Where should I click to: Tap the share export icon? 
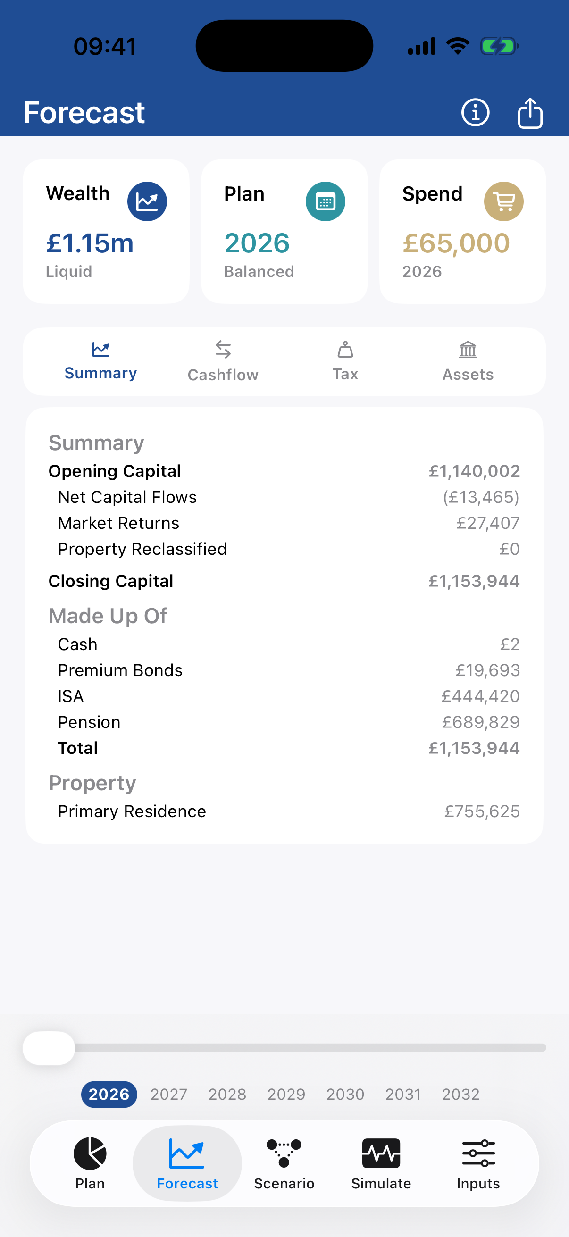(x=530, y=113)
